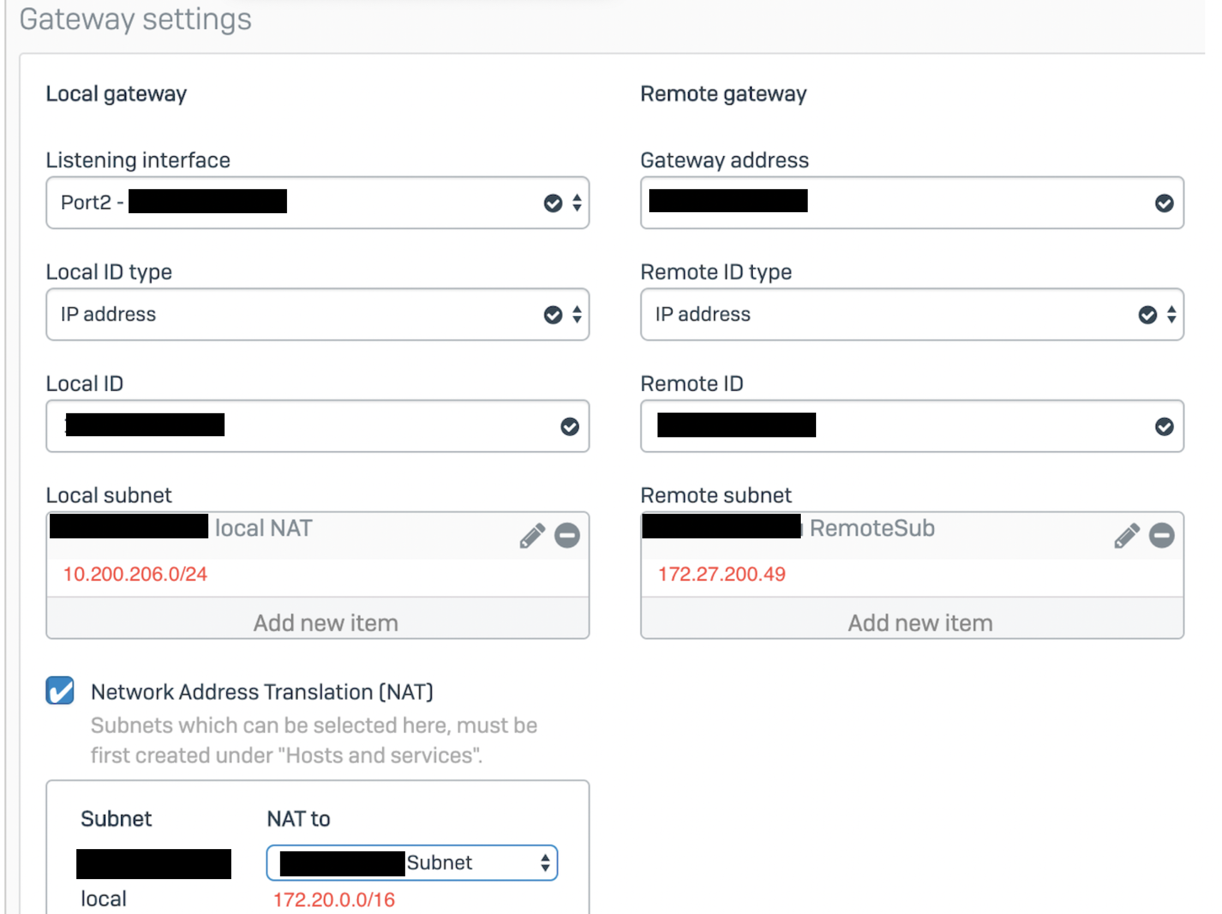Viewport: 1222px width, 914px height.
Task: Select the 10.200.206.0/24 local subnet row
Action: (x=135, y=574)
